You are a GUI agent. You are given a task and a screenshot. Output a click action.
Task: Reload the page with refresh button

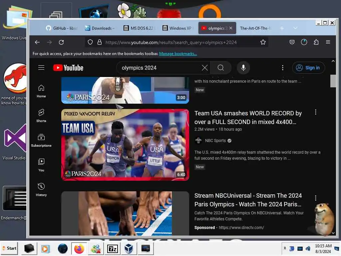[x=61, y=42]
